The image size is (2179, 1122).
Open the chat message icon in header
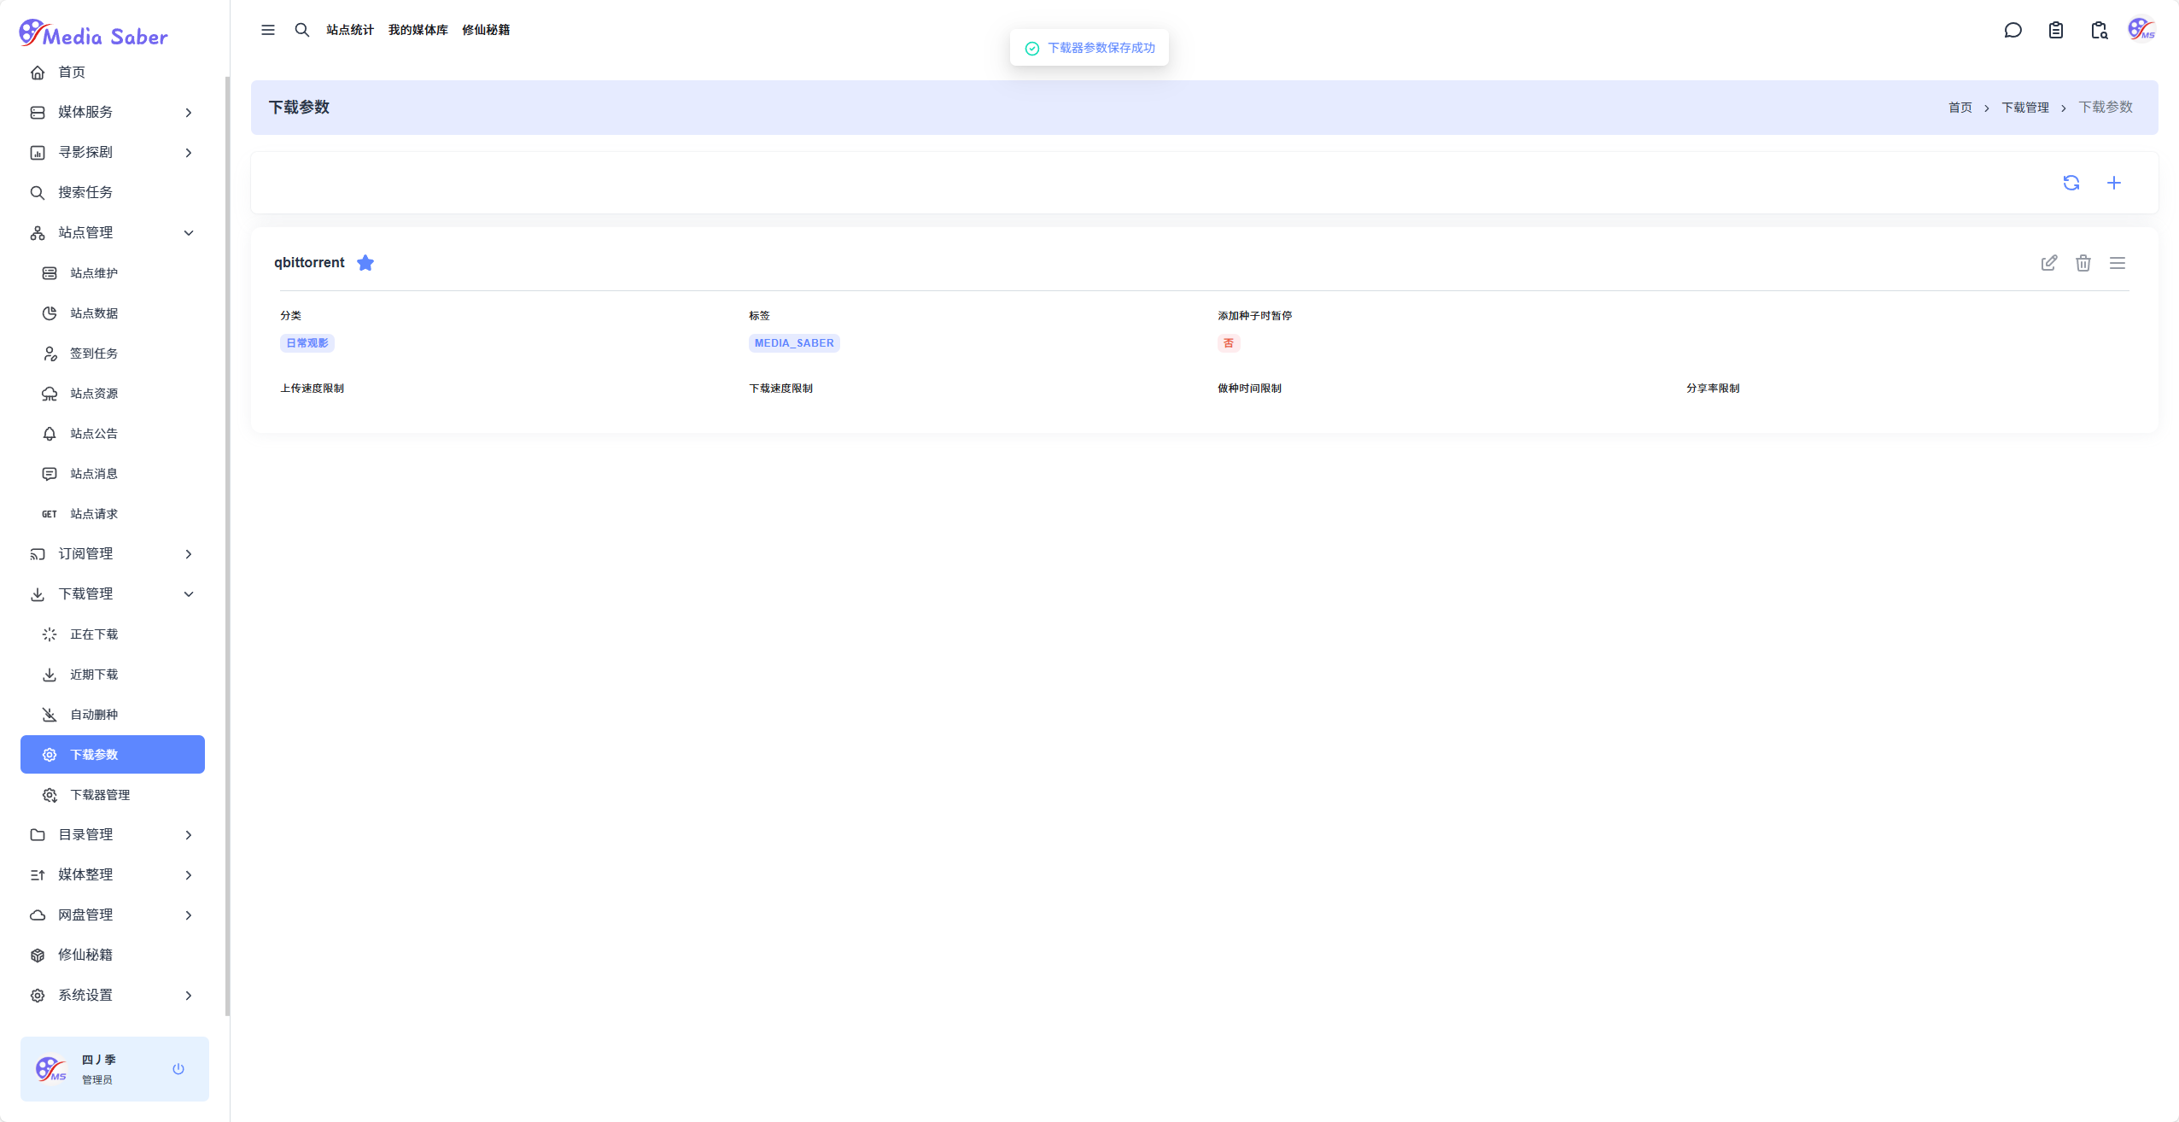click(2013, 31)
